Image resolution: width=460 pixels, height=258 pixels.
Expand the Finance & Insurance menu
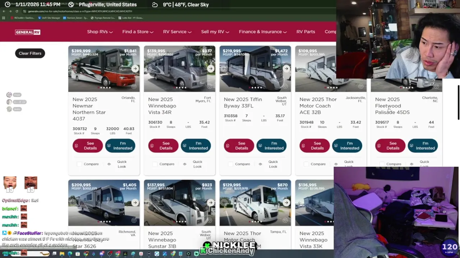[263, 32]
